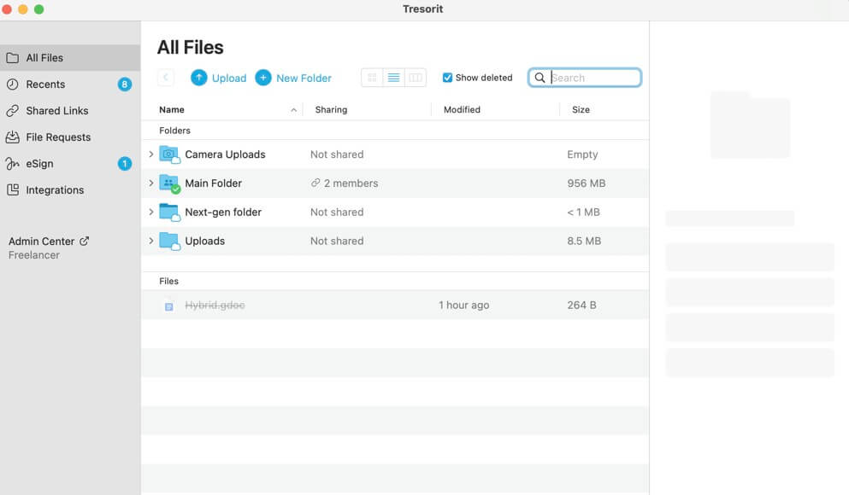Image resolution: width=849 pixels, height=495 pixels.
Task: Click the Shared Links chain icon
Action: [13, 111]
